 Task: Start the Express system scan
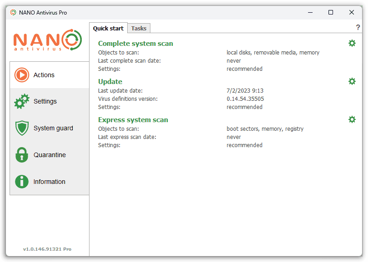coord(133,120)
